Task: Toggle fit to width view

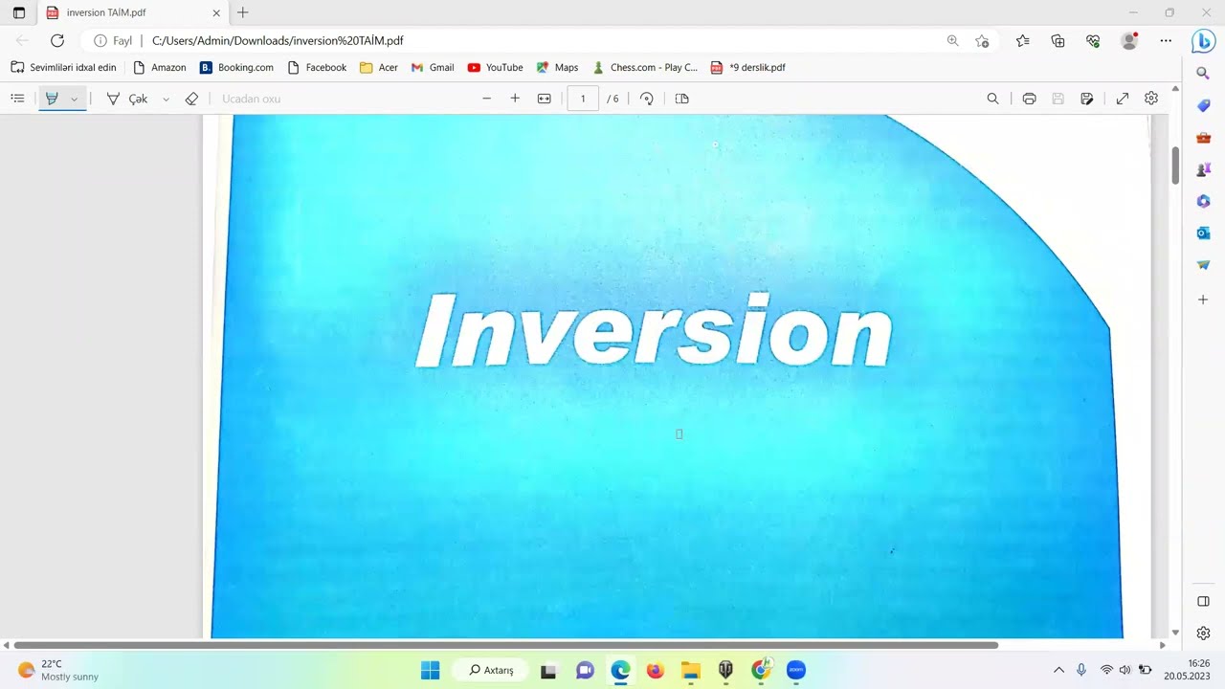Action: (545, 99)
